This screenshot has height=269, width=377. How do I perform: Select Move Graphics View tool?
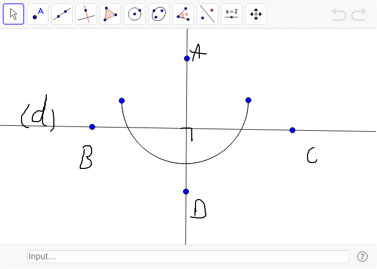pyautogui.click(x=256, y=14)
